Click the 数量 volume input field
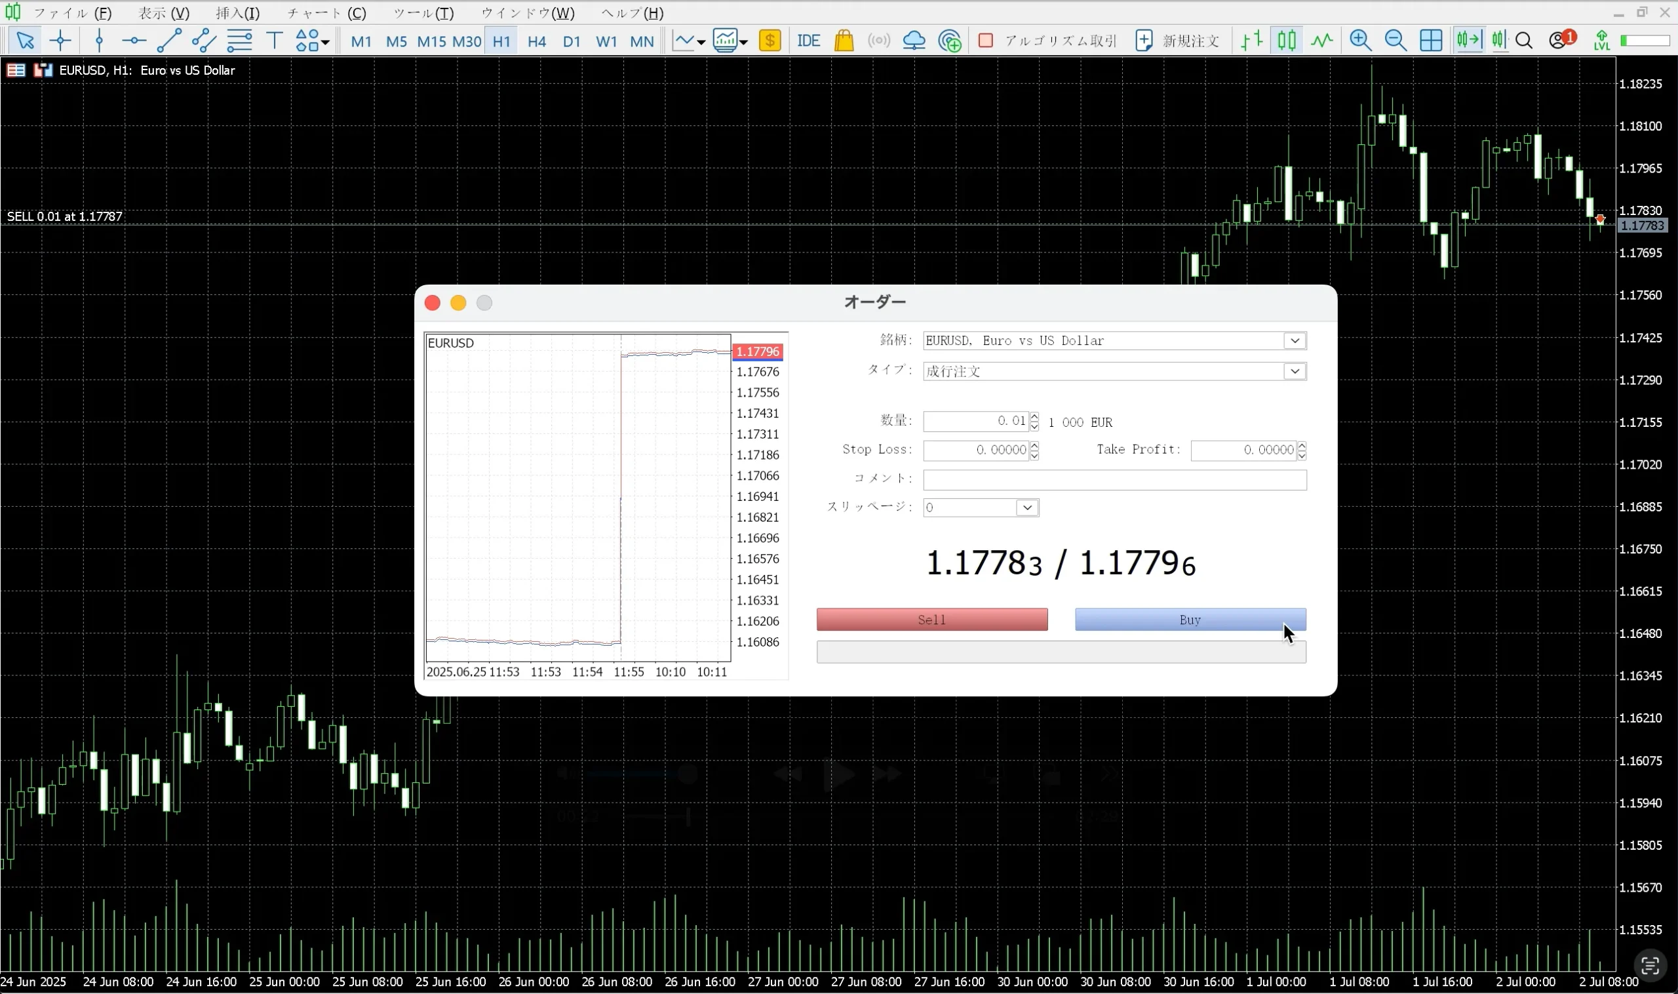Image resolution: width=1678 pixels, height=994 pixels. pos(975,422)
